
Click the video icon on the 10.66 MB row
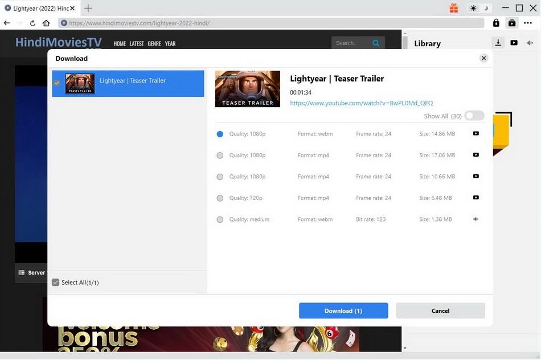pos(476,177)
